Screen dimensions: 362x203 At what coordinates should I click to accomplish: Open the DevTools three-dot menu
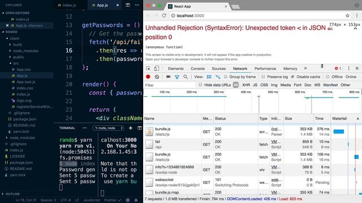click(x=348, y=68)
